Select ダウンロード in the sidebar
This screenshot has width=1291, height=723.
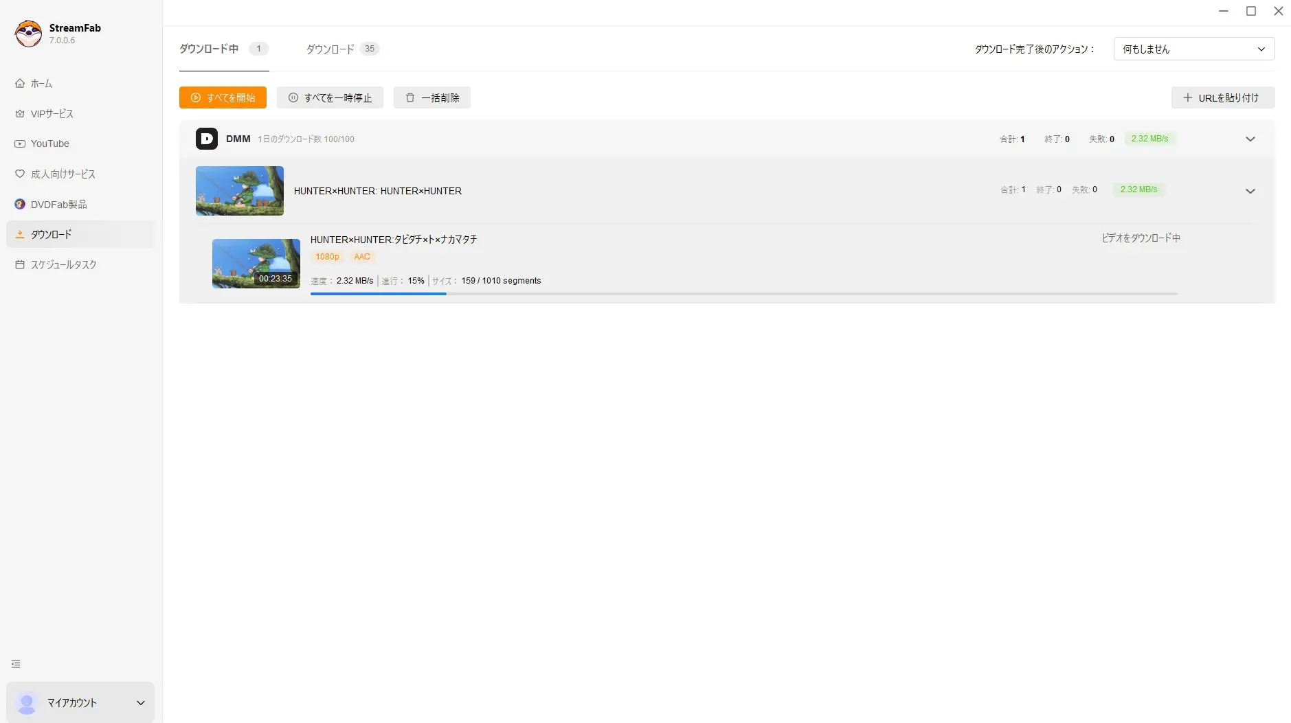point(81,234)
